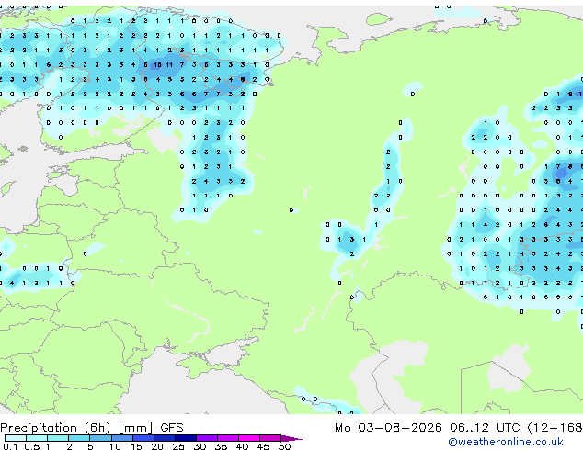Select the '50' label under the legend

coord(284,446)
